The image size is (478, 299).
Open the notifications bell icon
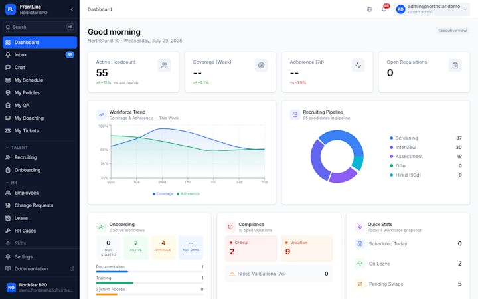[384, 9]
